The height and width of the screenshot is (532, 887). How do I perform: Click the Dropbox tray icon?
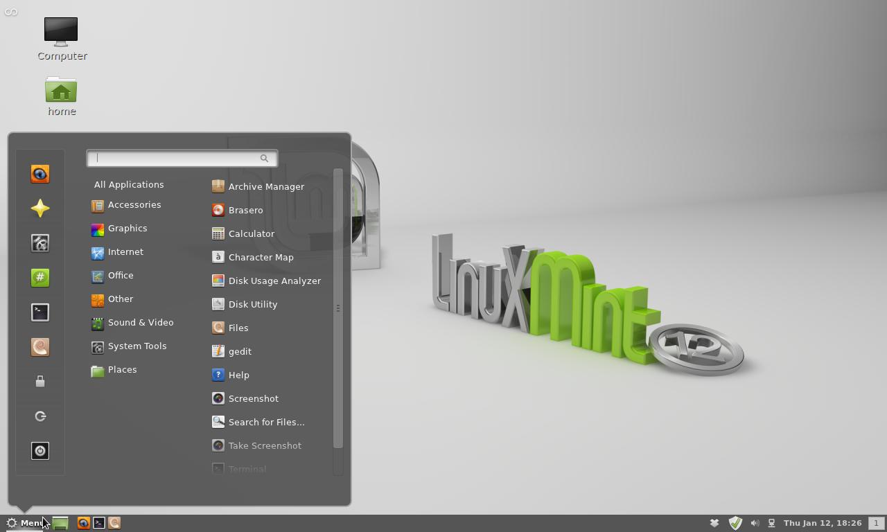[715, 523]
